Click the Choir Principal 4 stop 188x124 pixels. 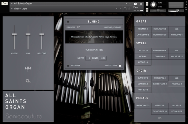point(160,78)
